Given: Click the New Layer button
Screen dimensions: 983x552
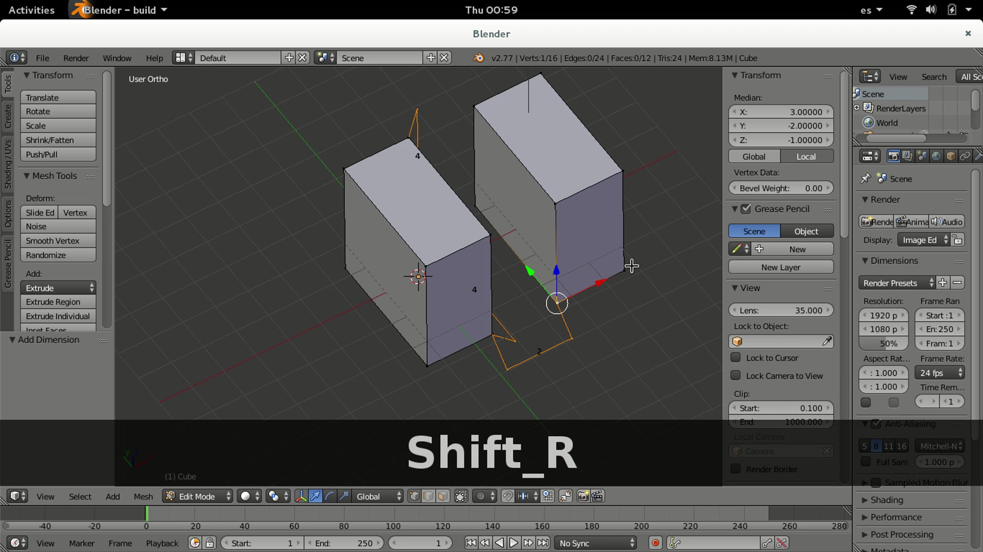Looking at the screenshot, I should pos(781,267).
